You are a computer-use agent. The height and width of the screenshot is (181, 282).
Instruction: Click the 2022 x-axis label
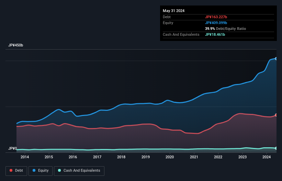(218, 157)
